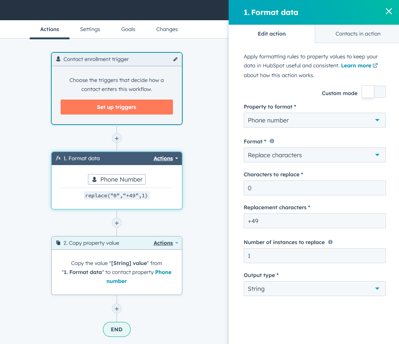Screen dimensions: 399x344
Task: Click the pencil icon to edit the enrollment trigger
Action: click(x=176, y=59)
